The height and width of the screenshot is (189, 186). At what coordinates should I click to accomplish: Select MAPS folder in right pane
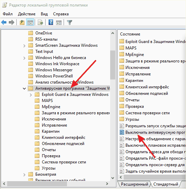(x=131, y=48)
